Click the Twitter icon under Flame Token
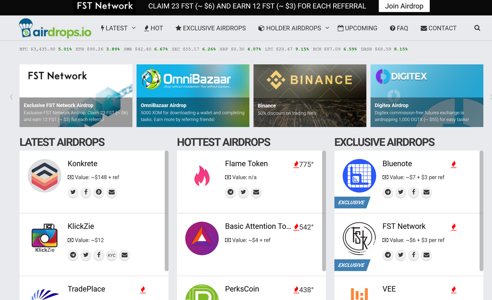Viewport: 492px width, 300px height. (243, 192)
